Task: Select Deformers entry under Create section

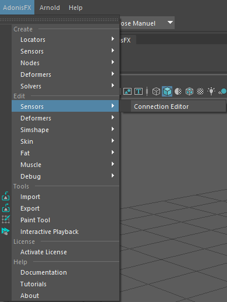Action: coord(65,74)
